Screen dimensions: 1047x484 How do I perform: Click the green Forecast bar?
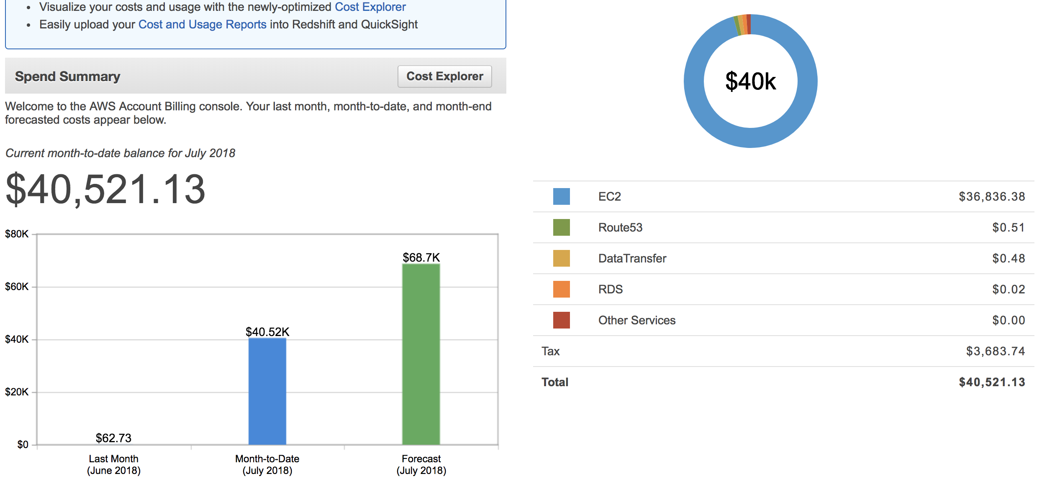pos(421,354)
